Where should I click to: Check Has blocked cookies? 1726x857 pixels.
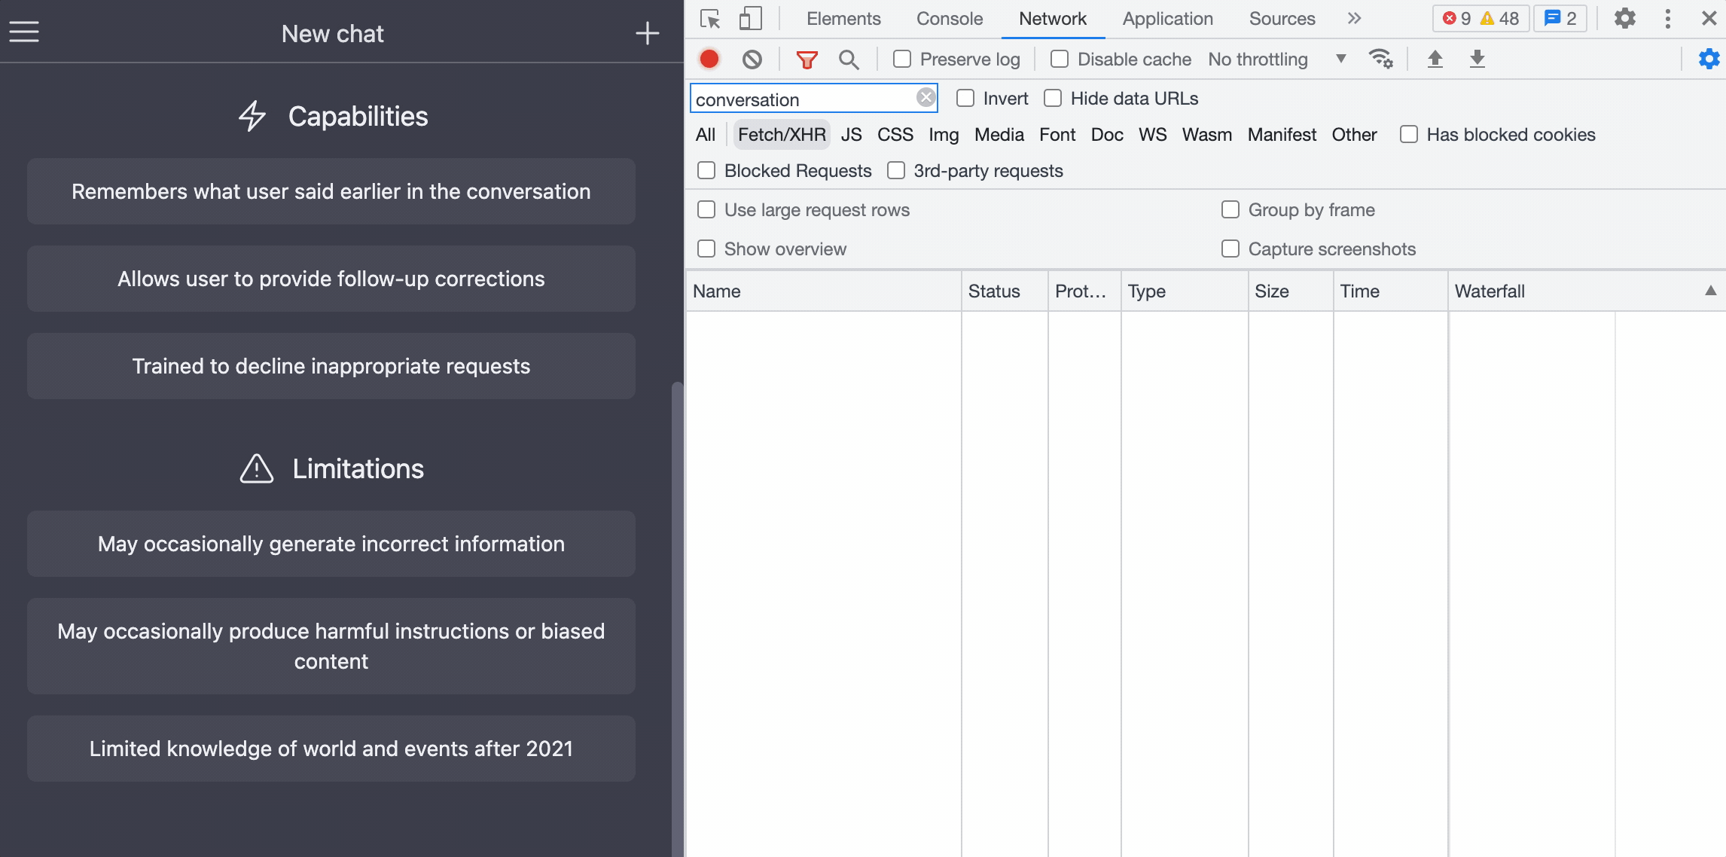pyautogui.click(x=1409, y=134)
